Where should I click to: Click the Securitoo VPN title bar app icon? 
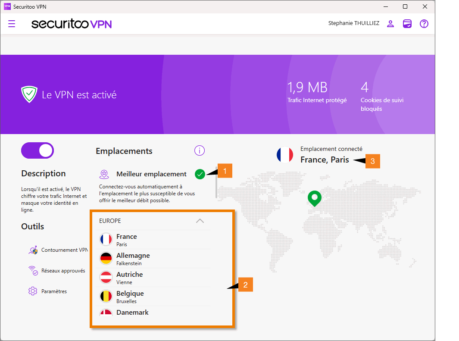coord(7,6)
